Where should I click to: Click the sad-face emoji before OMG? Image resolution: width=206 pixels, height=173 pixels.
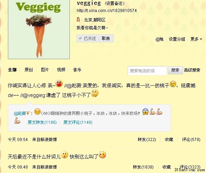tap(37, 112)
